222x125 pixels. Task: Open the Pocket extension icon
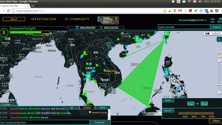(217, 11)
